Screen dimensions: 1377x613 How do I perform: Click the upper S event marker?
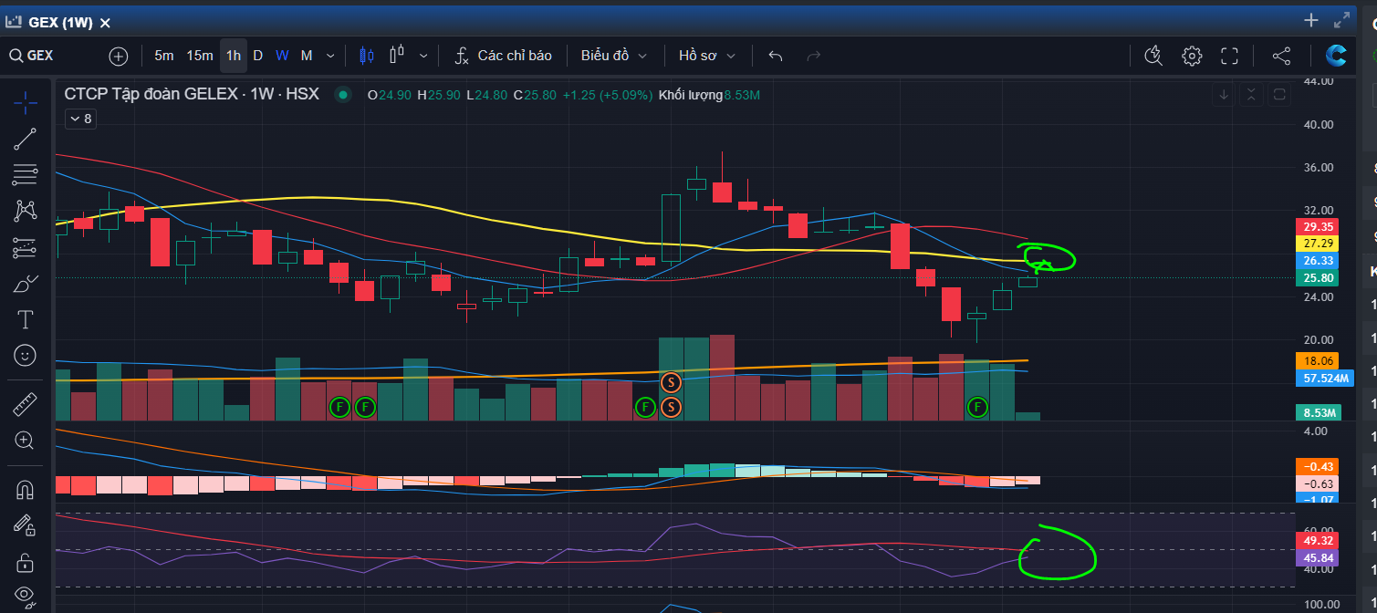click(672, 381)
